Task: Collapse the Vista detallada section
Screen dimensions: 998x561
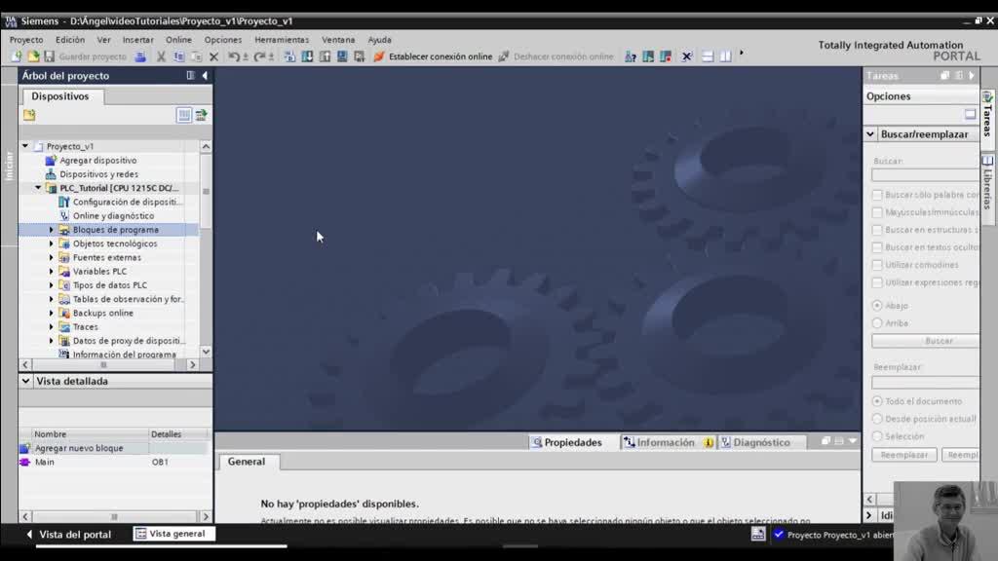Action: pos(26,381)
